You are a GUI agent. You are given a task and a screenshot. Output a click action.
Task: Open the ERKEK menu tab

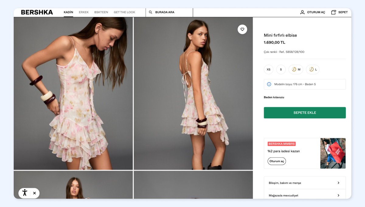coord(84,12)
